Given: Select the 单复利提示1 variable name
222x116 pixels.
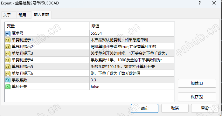Looking at the screenshot, I should [22, 40].
